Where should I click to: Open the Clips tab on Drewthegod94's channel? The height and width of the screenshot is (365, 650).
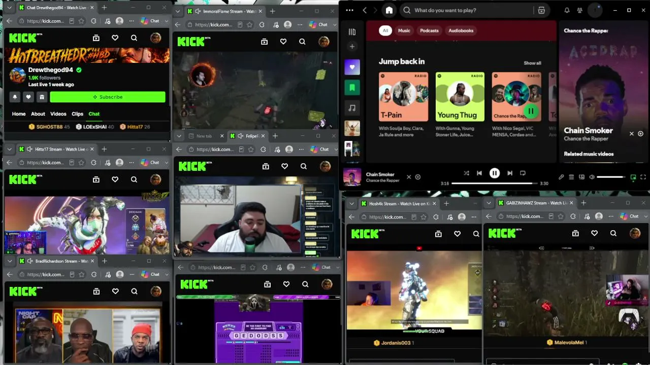(x=77, y=114)
